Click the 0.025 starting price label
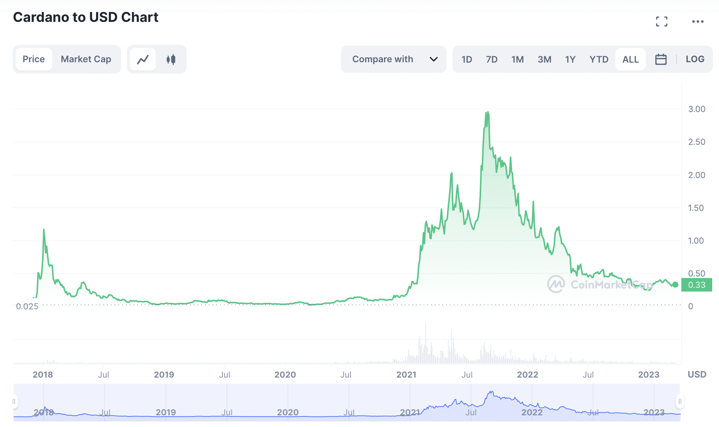Screen dimensions: 719x427 27,306
